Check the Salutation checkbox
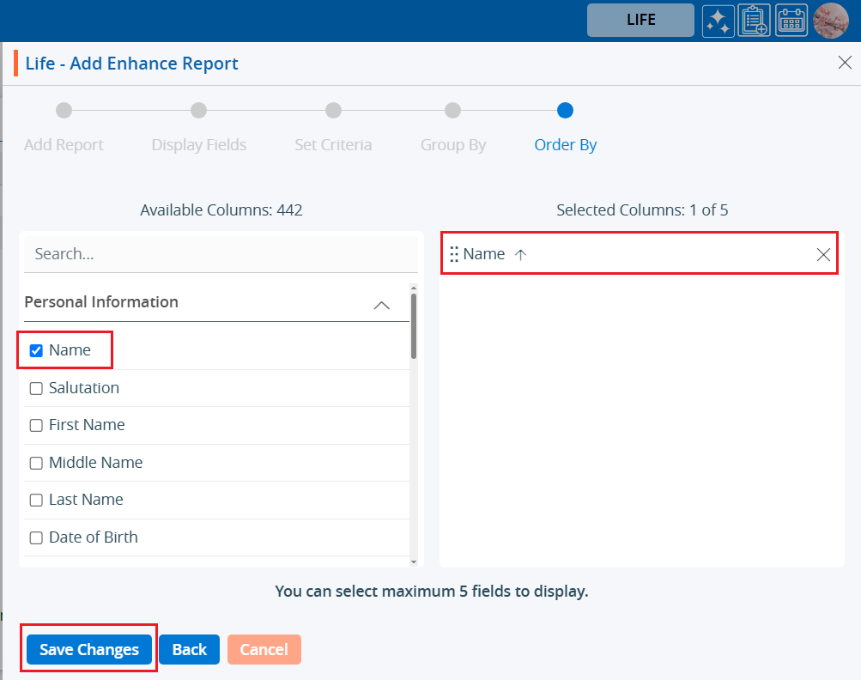The height and width of the screenshot is (680, 861). pos(36,388)
